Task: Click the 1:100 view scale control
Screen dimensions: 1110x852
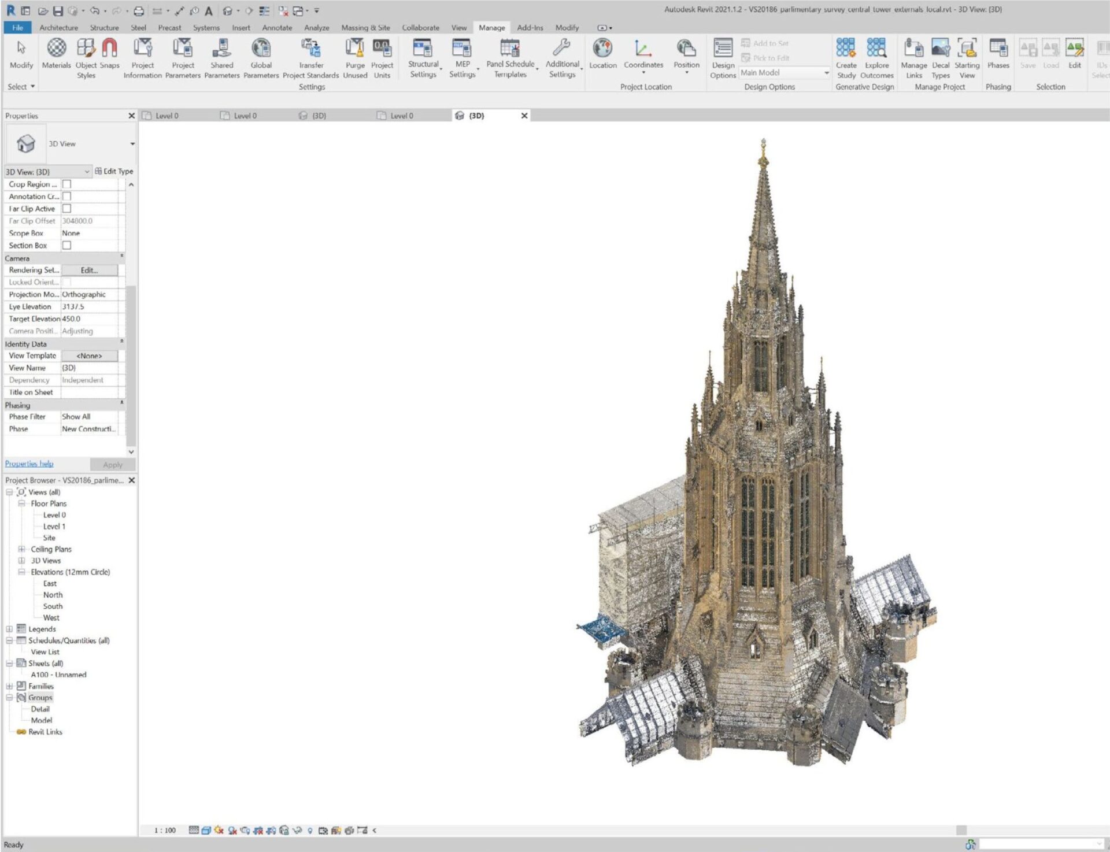Action: coord(165,831)
